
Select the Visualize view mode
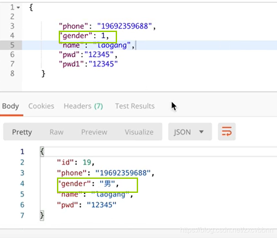tap(139, 132)
